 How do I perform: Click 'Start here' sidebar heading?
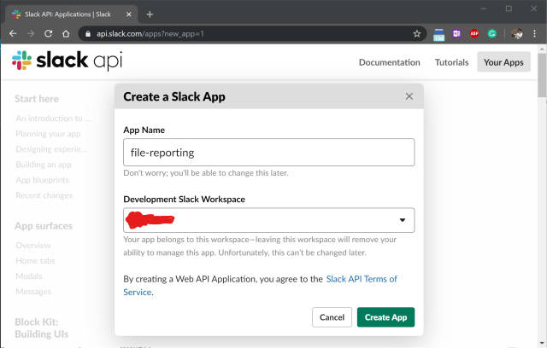click(37, 99)
